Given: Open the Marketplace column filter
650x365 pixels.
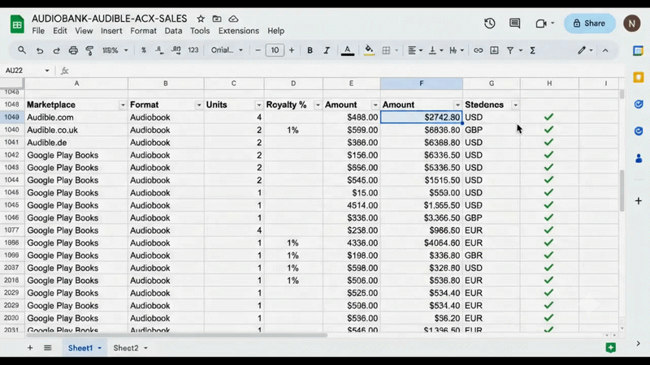Looking at the screenshot, I should [x=123, y=105].
